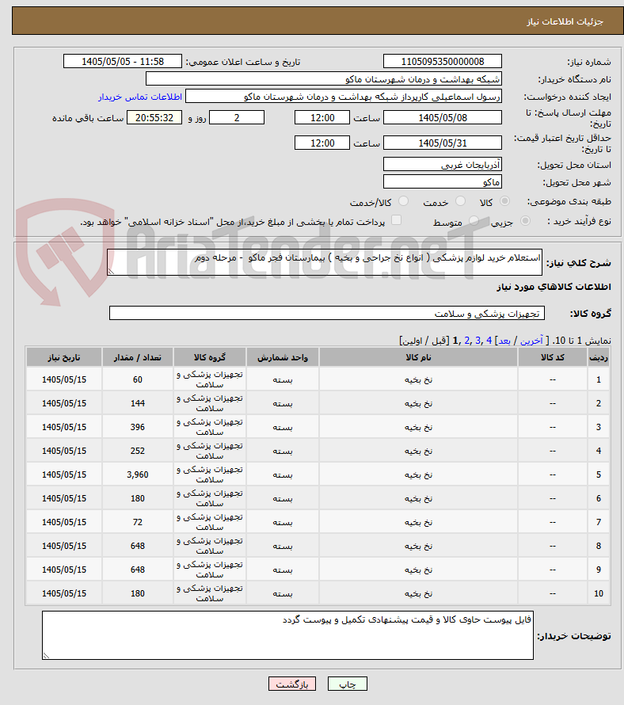Select the کالا radio button
This screenshot has height=705, width=624.
pos(505,201)
